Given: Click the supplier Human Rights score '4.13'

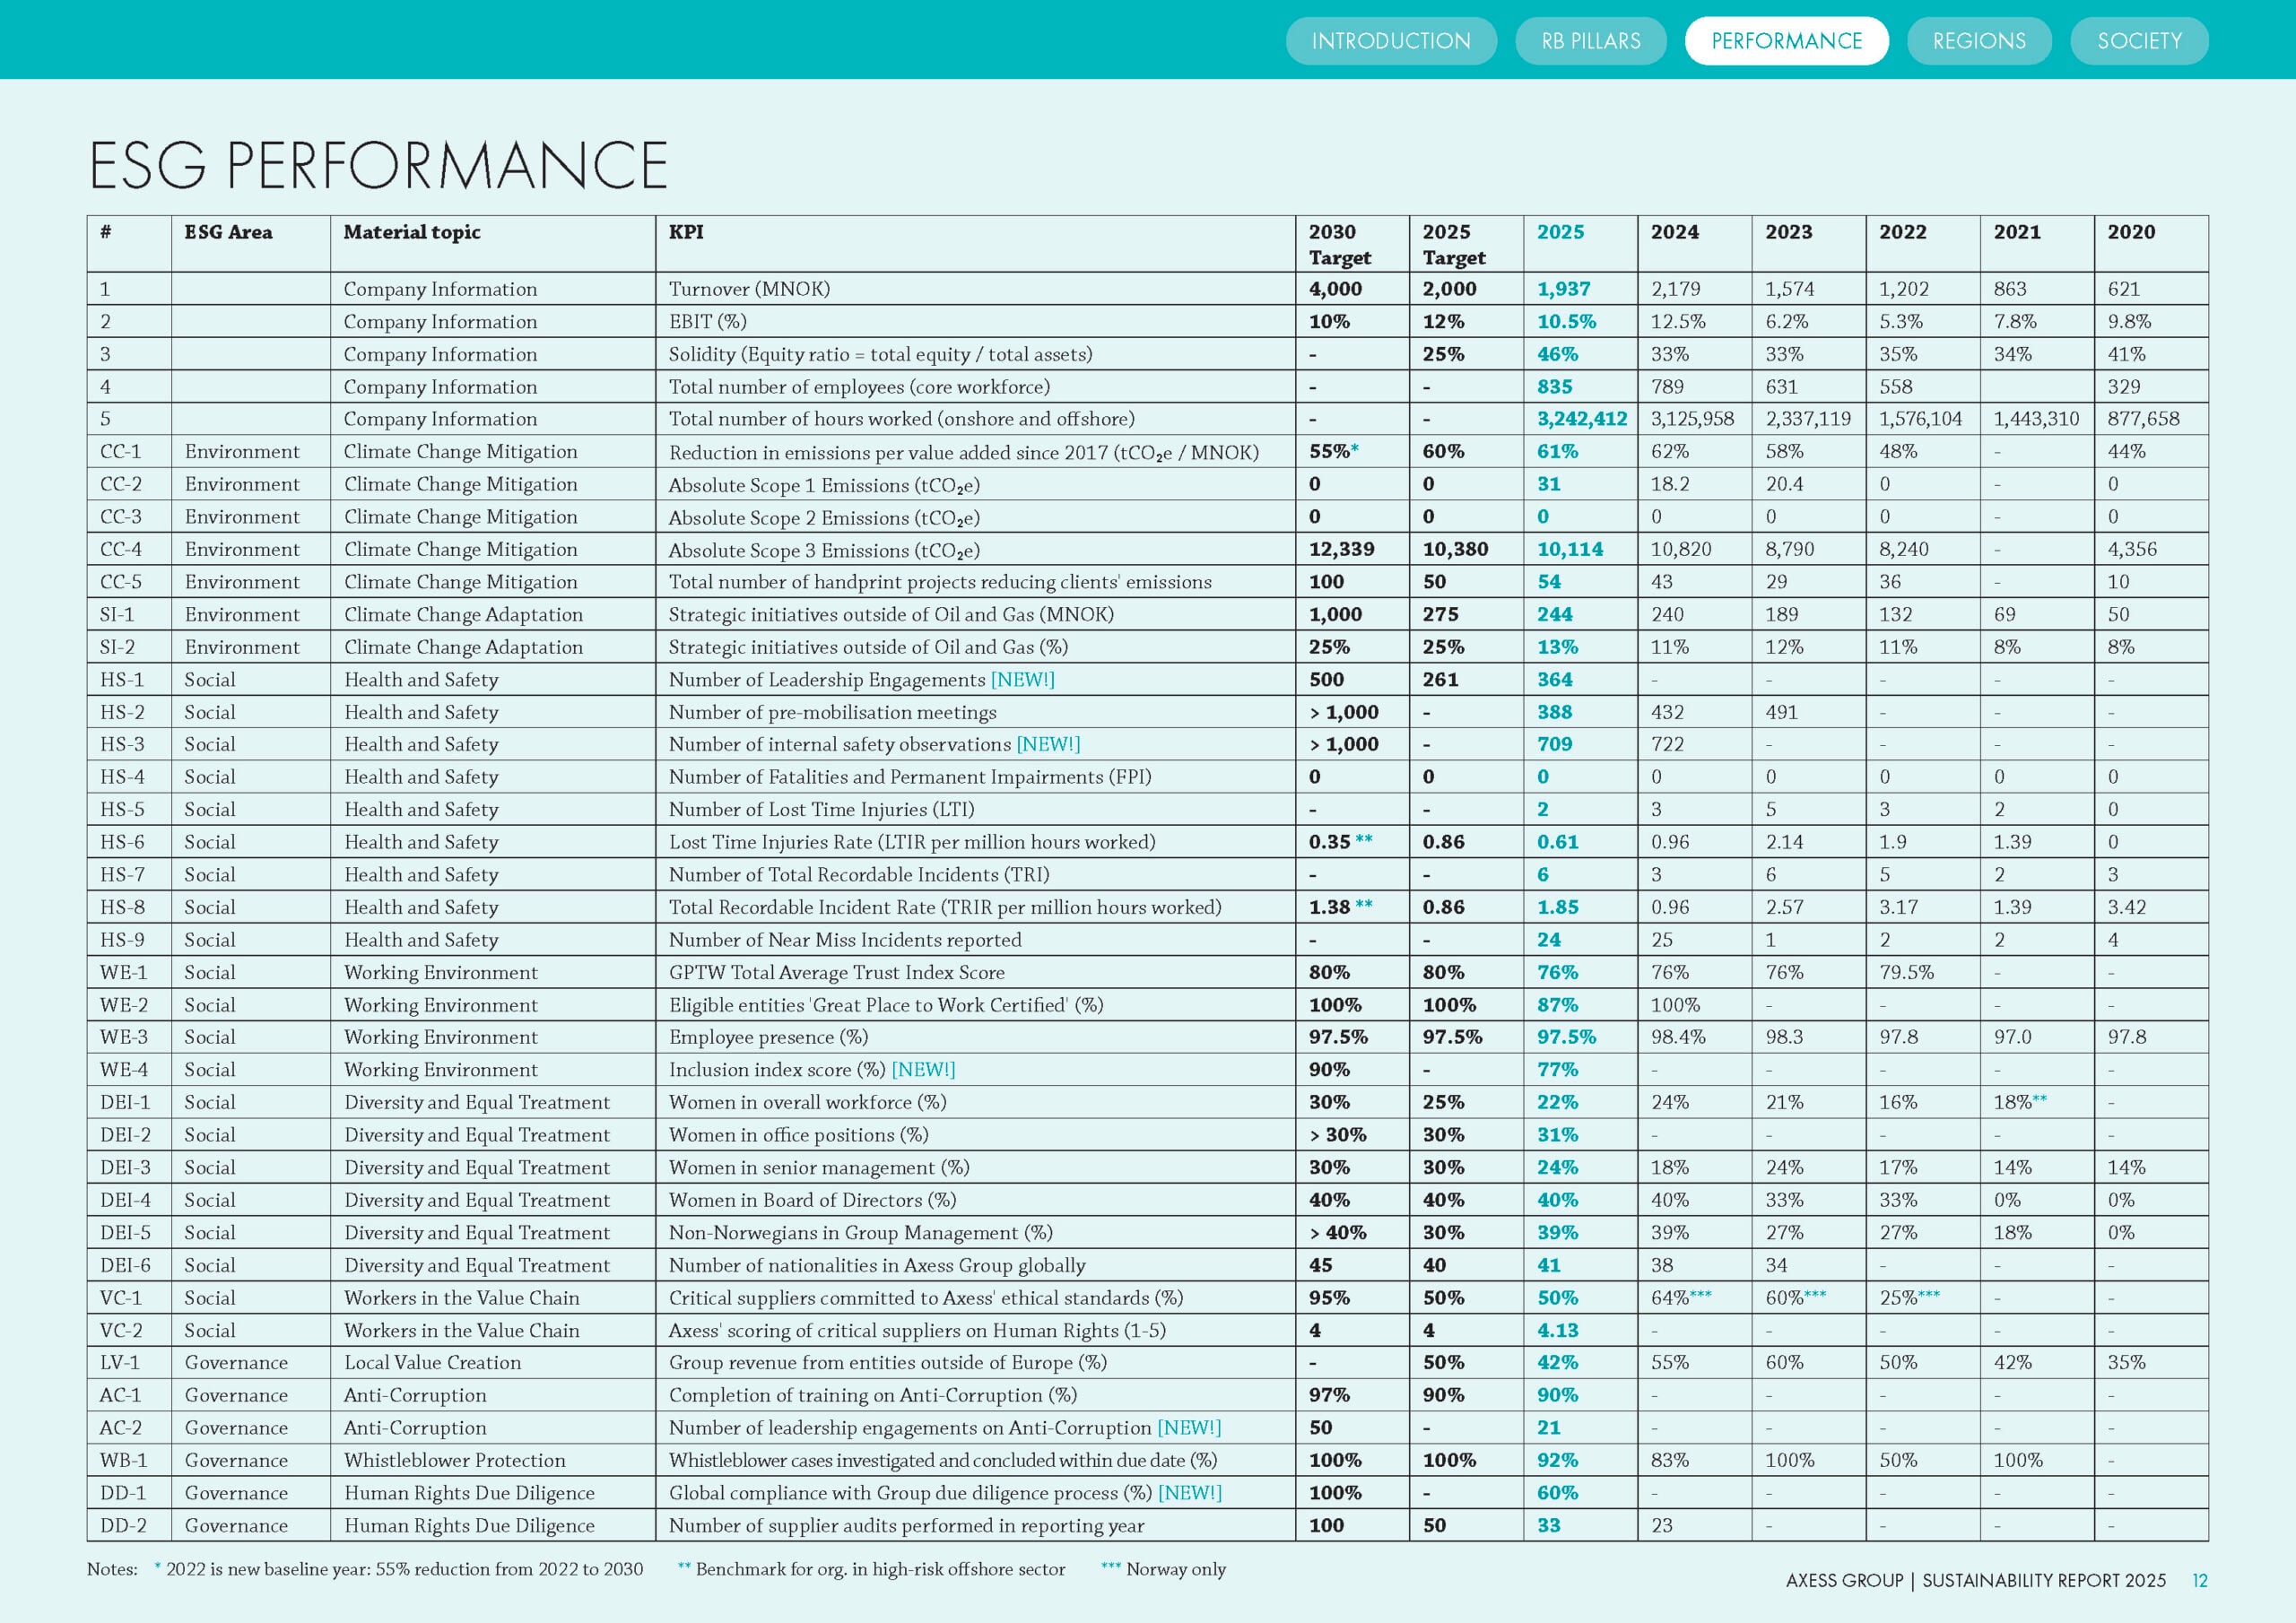Looking at the screenshot, I should (1558, 1331).
